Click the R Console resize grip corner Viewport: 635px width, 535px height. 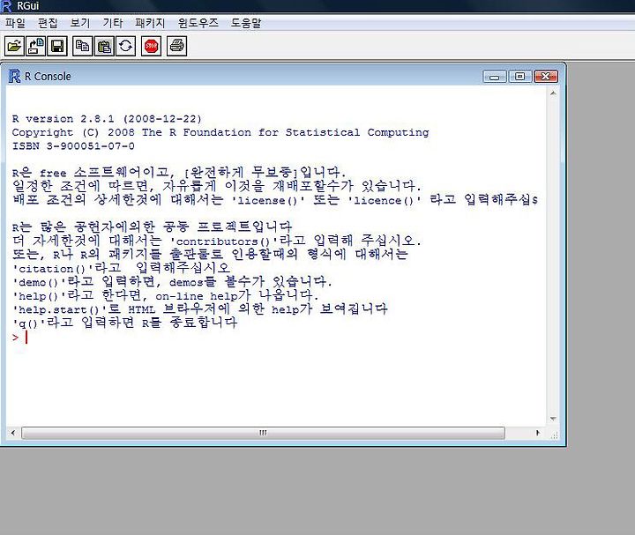(555, 435)
